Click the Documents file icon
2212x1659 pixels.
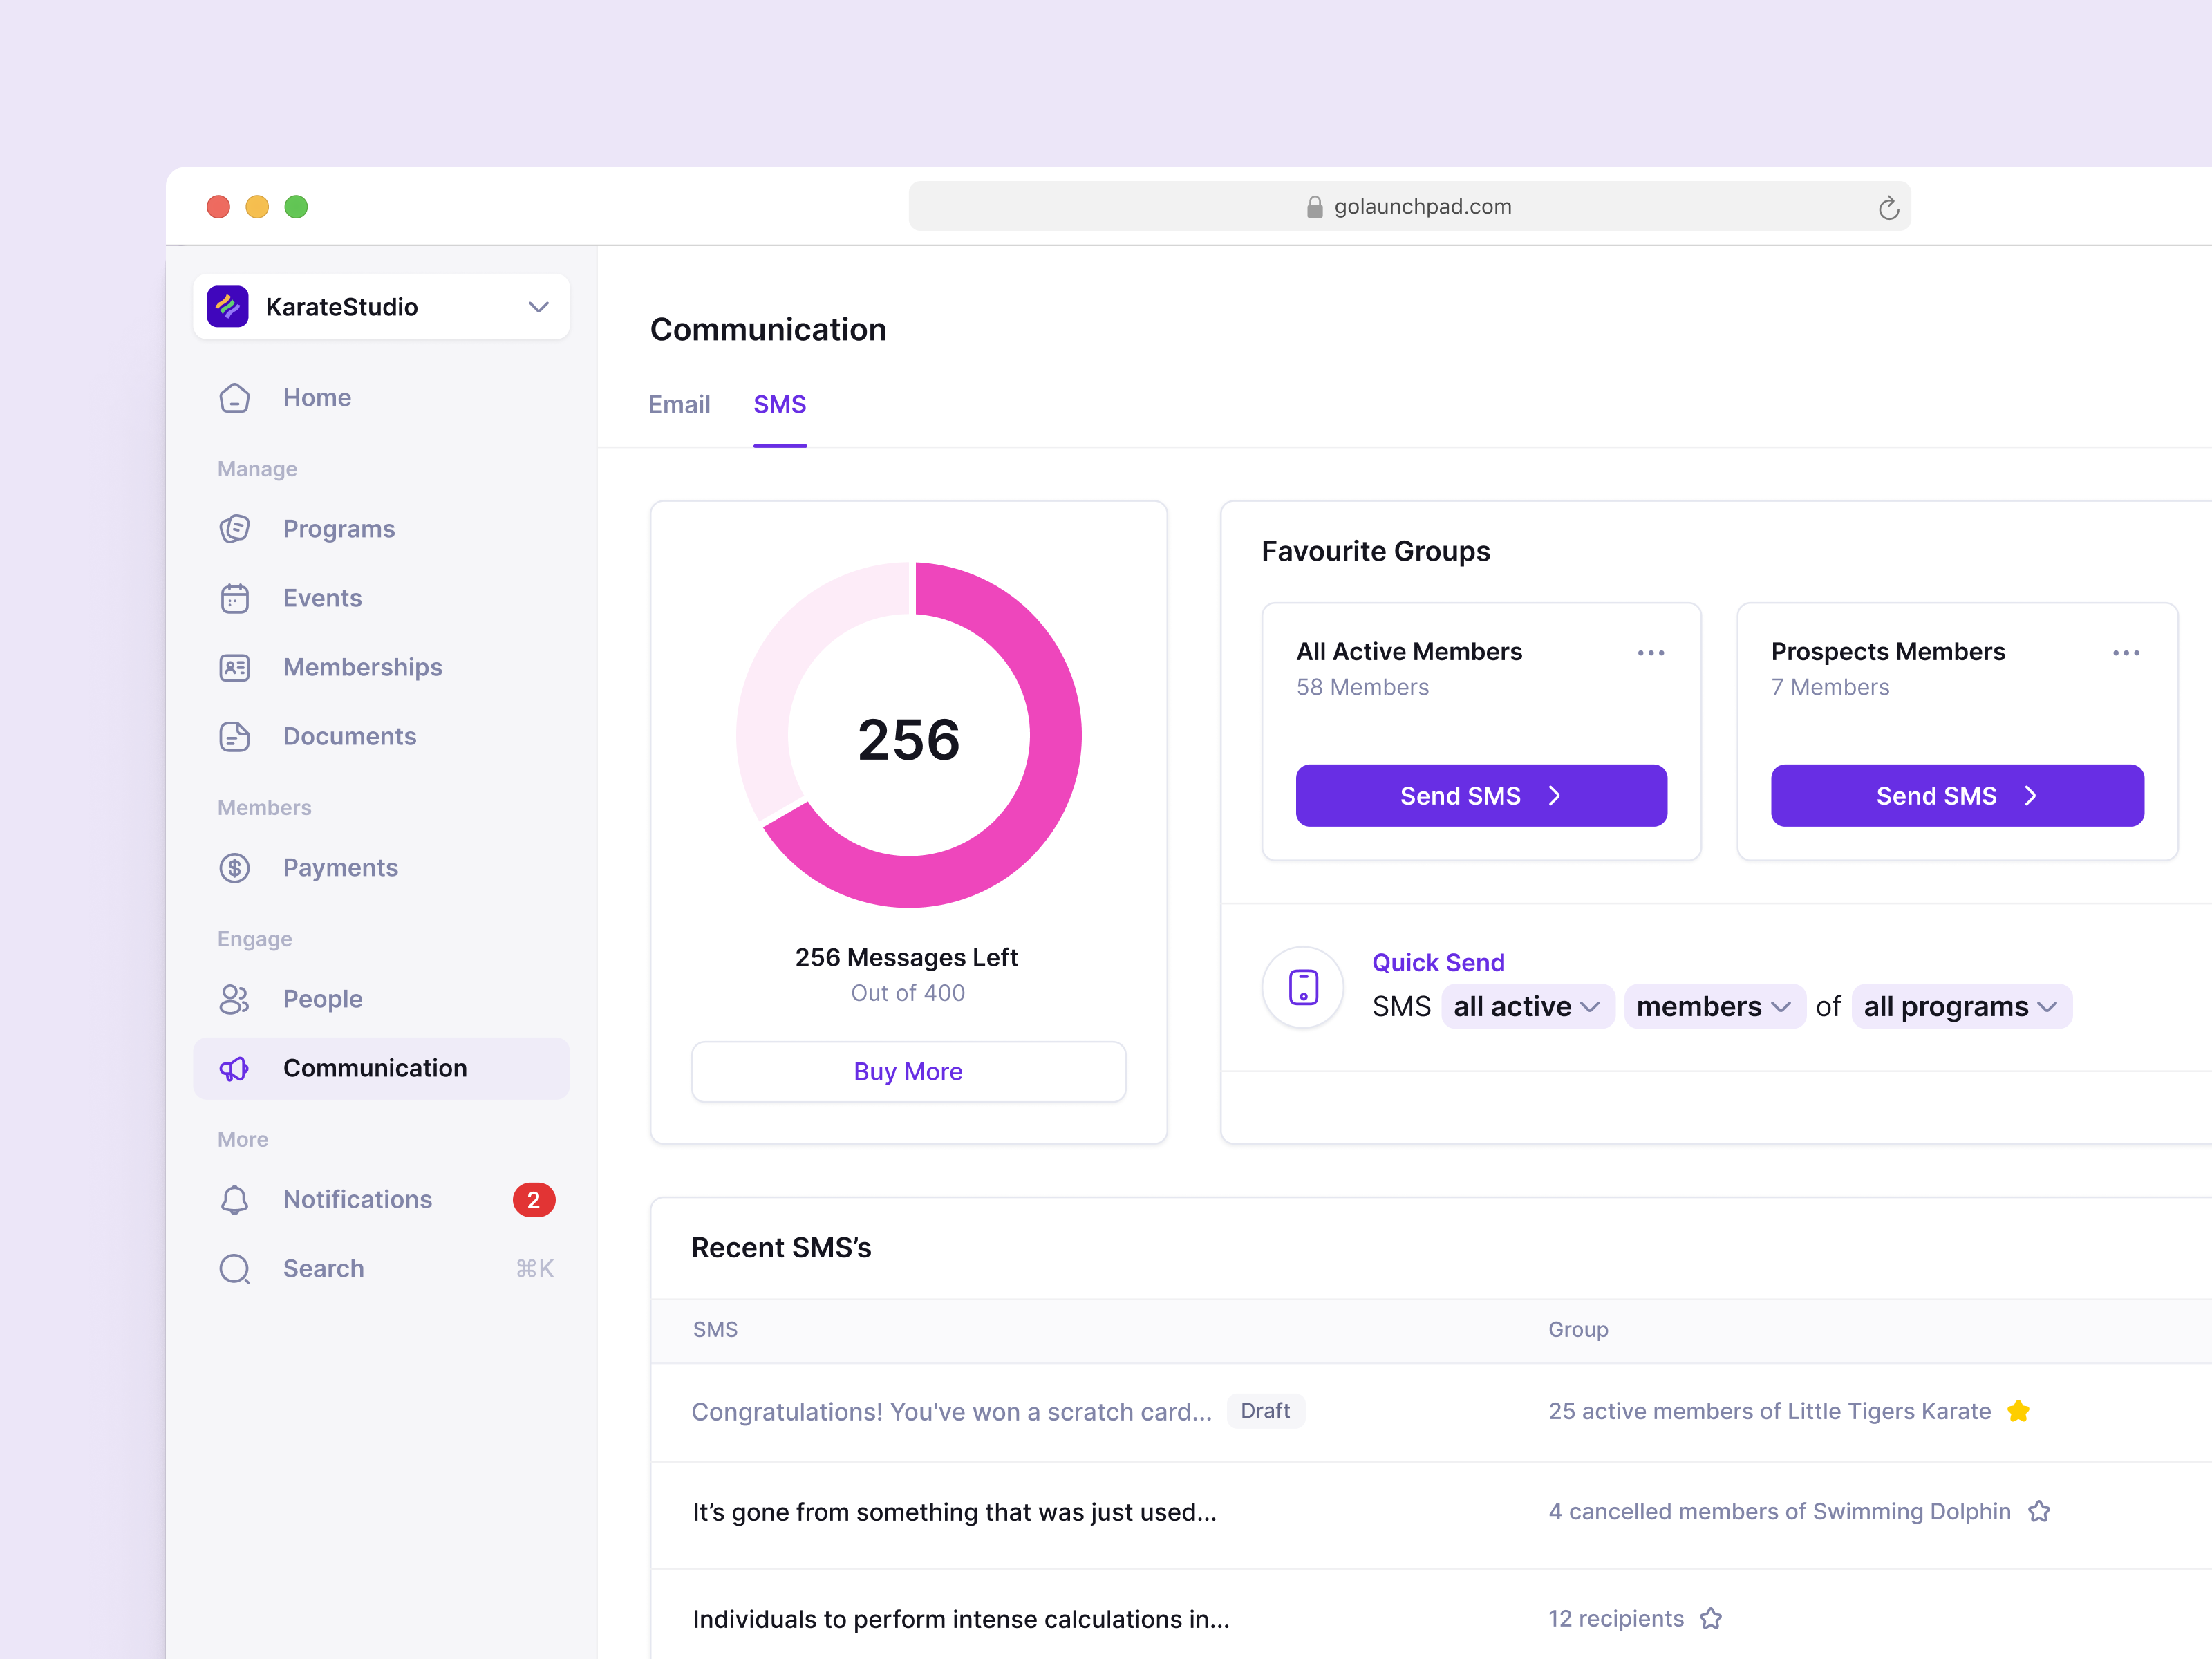[x=234, y=736]
